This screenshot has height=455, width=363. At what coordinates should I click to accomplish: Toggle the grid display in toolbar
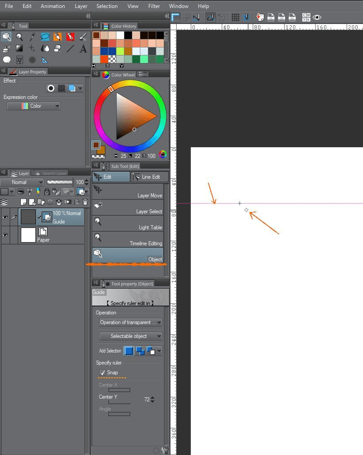[x=236, y=17]
